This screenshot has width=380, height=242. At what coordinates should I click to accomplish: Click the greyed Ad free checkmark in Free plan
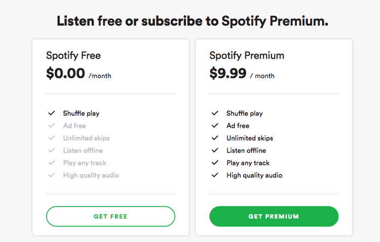coord(52,126)
